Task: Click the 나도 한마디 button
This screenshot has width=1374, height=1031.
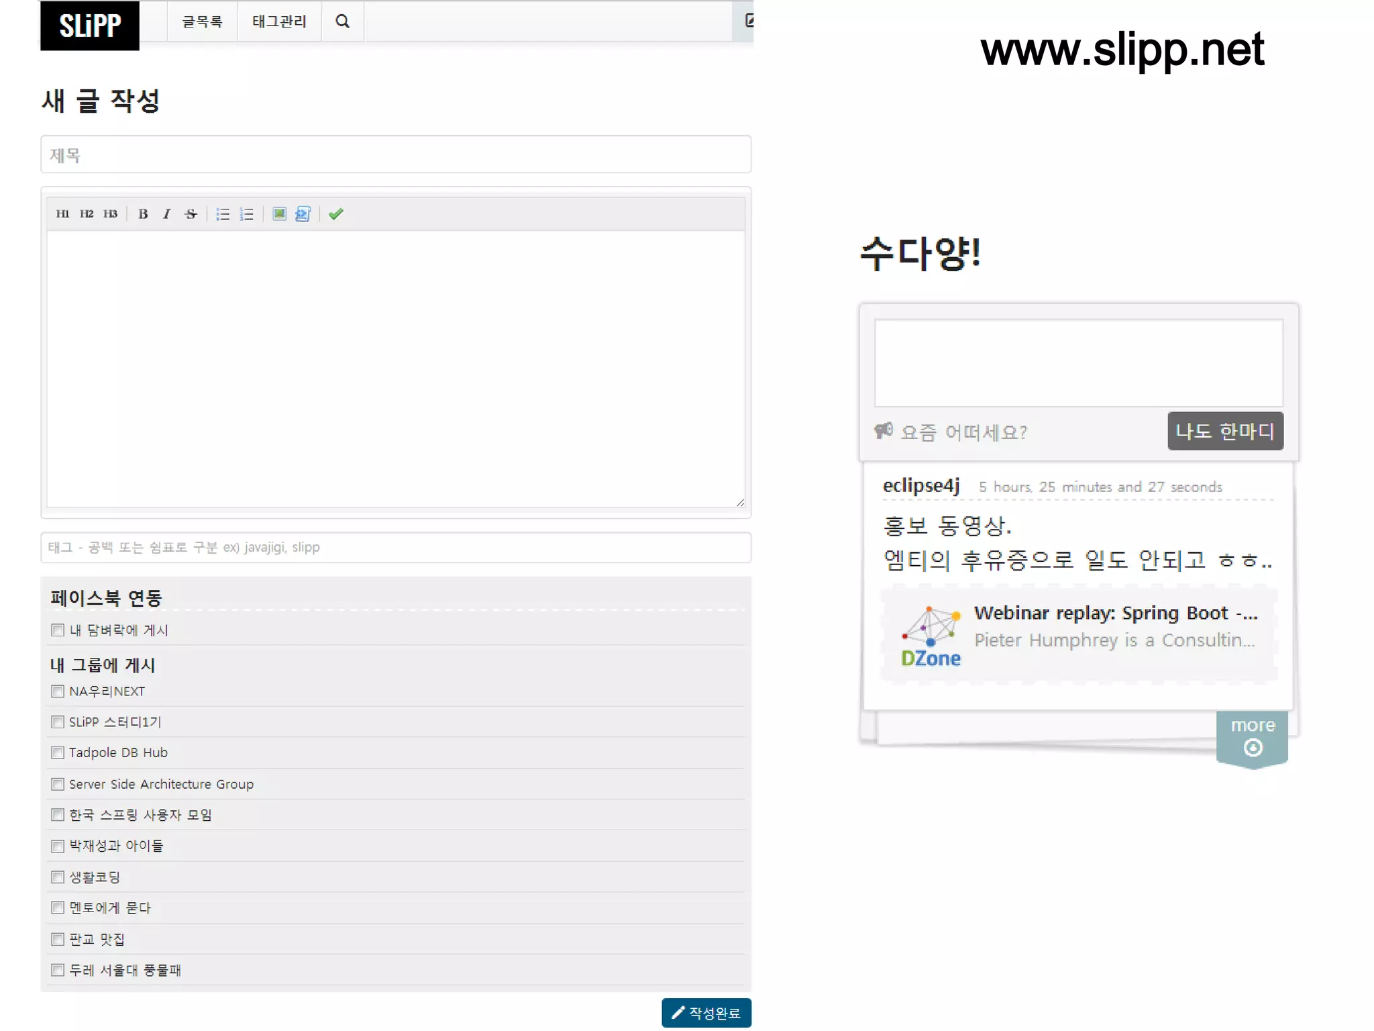Action: [x=1225, y=431]
